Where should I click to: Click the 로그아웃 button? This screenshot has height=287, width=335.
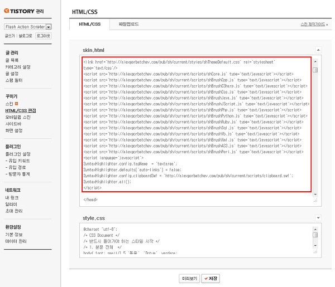tap(44, 36)
